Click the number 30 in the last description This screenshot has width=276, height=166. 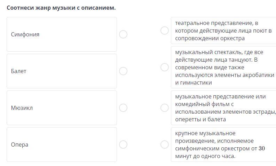point(262,148)
